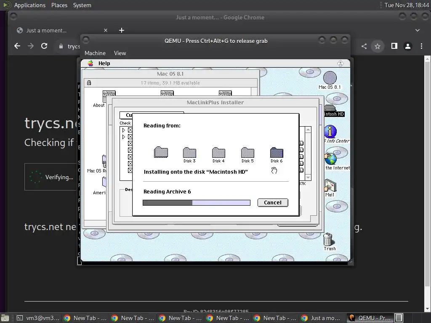Open Chrome's side panel icon
The width and height of the screenshot is (431, 323).
394,46
